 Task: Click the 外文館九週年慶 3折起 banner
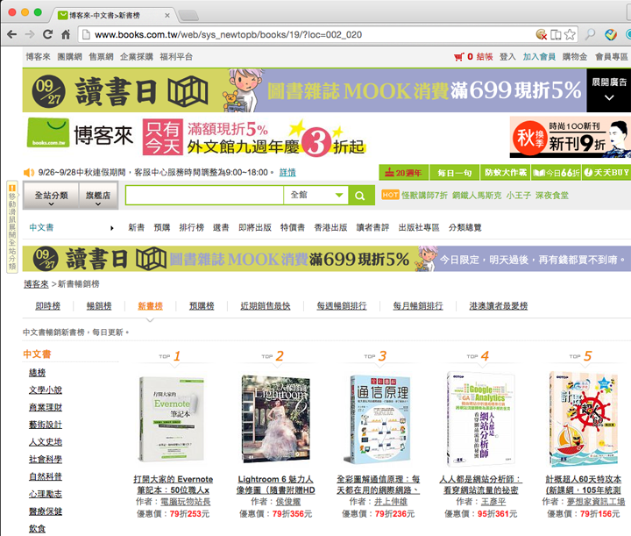pyautogui.click(x=254, y=138)
